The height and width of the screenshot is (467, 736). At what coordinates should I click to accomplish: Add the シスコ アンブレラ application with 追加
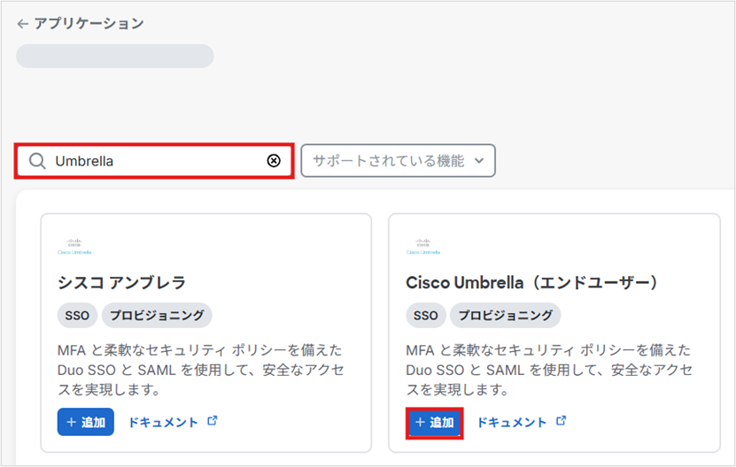(x=86, y=422)
